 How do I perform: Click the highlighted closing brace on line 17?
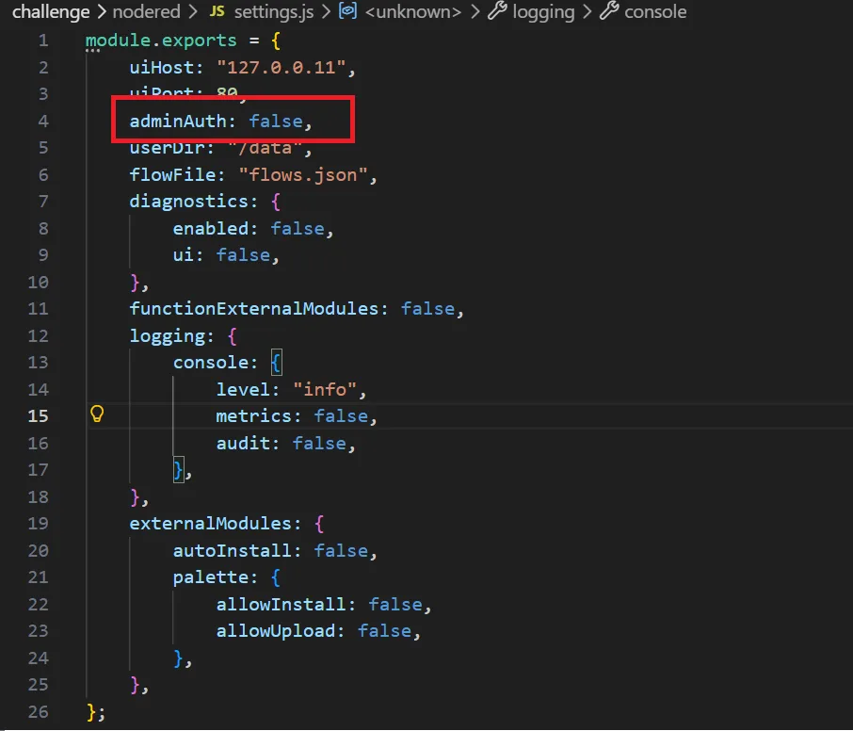(179, 470)
